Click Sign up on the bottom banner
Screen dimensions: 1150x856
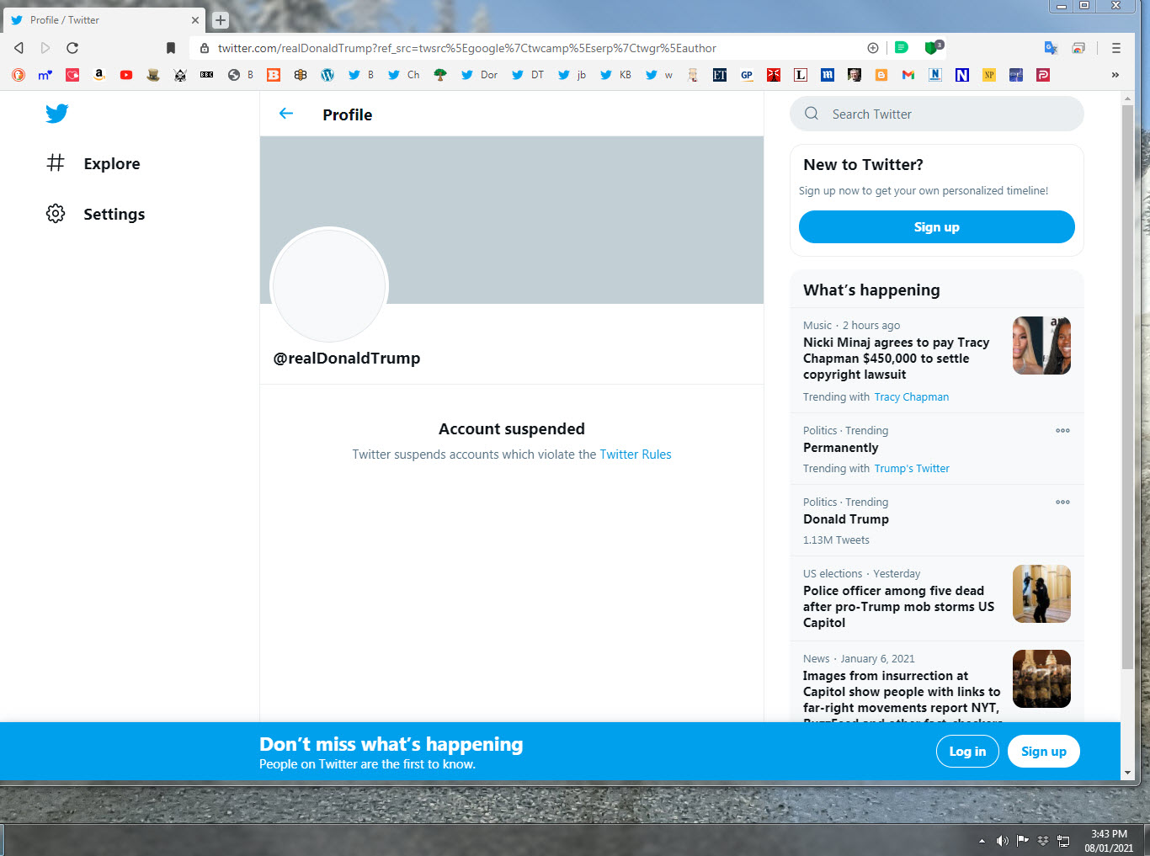click(x=1043, y=752)
